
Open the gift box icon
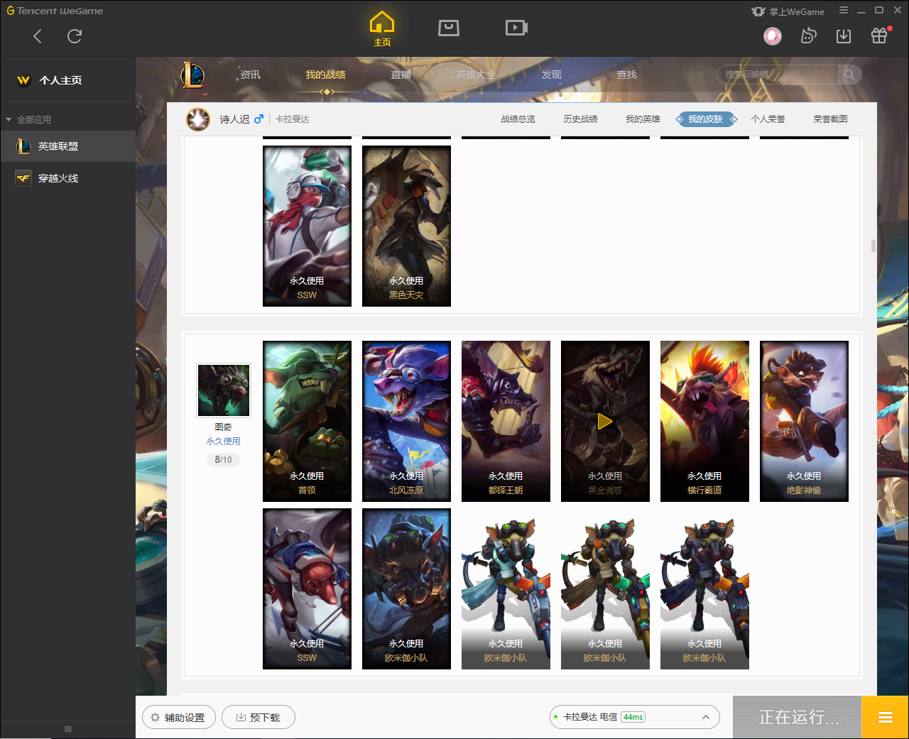coord(879,35)
